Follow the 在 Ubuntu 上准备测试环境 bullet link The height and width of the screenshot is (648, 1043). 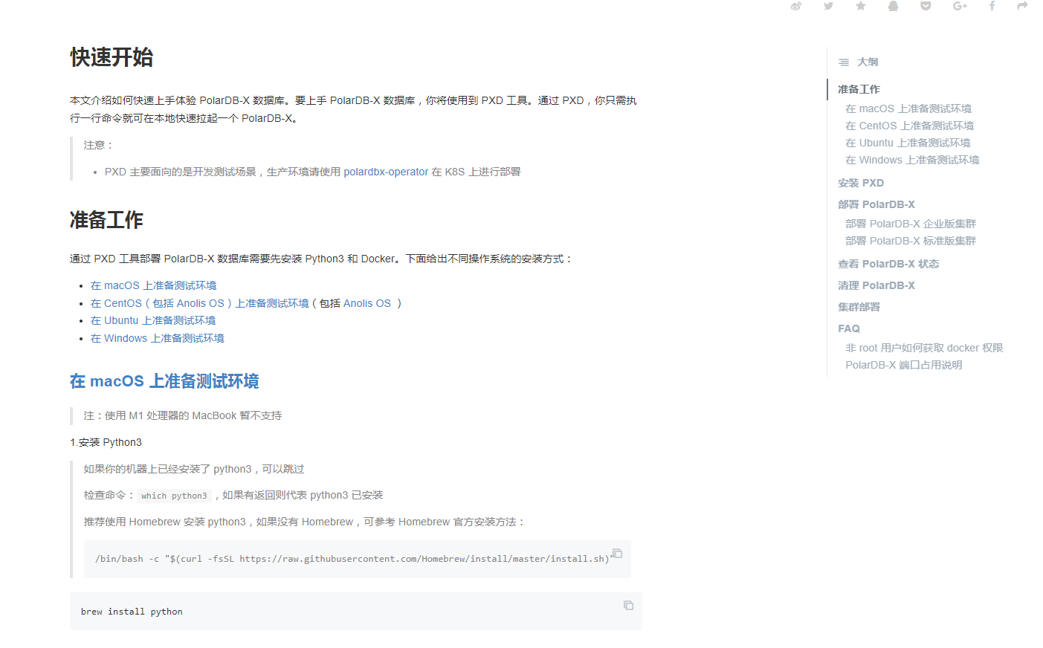point(153,320)
